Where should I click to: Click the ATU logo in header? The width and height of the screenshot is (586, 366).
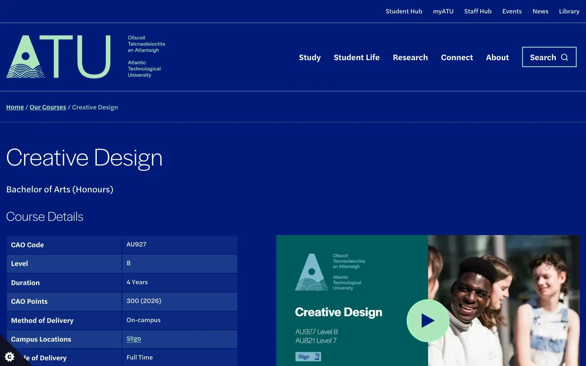coord(86,57)
